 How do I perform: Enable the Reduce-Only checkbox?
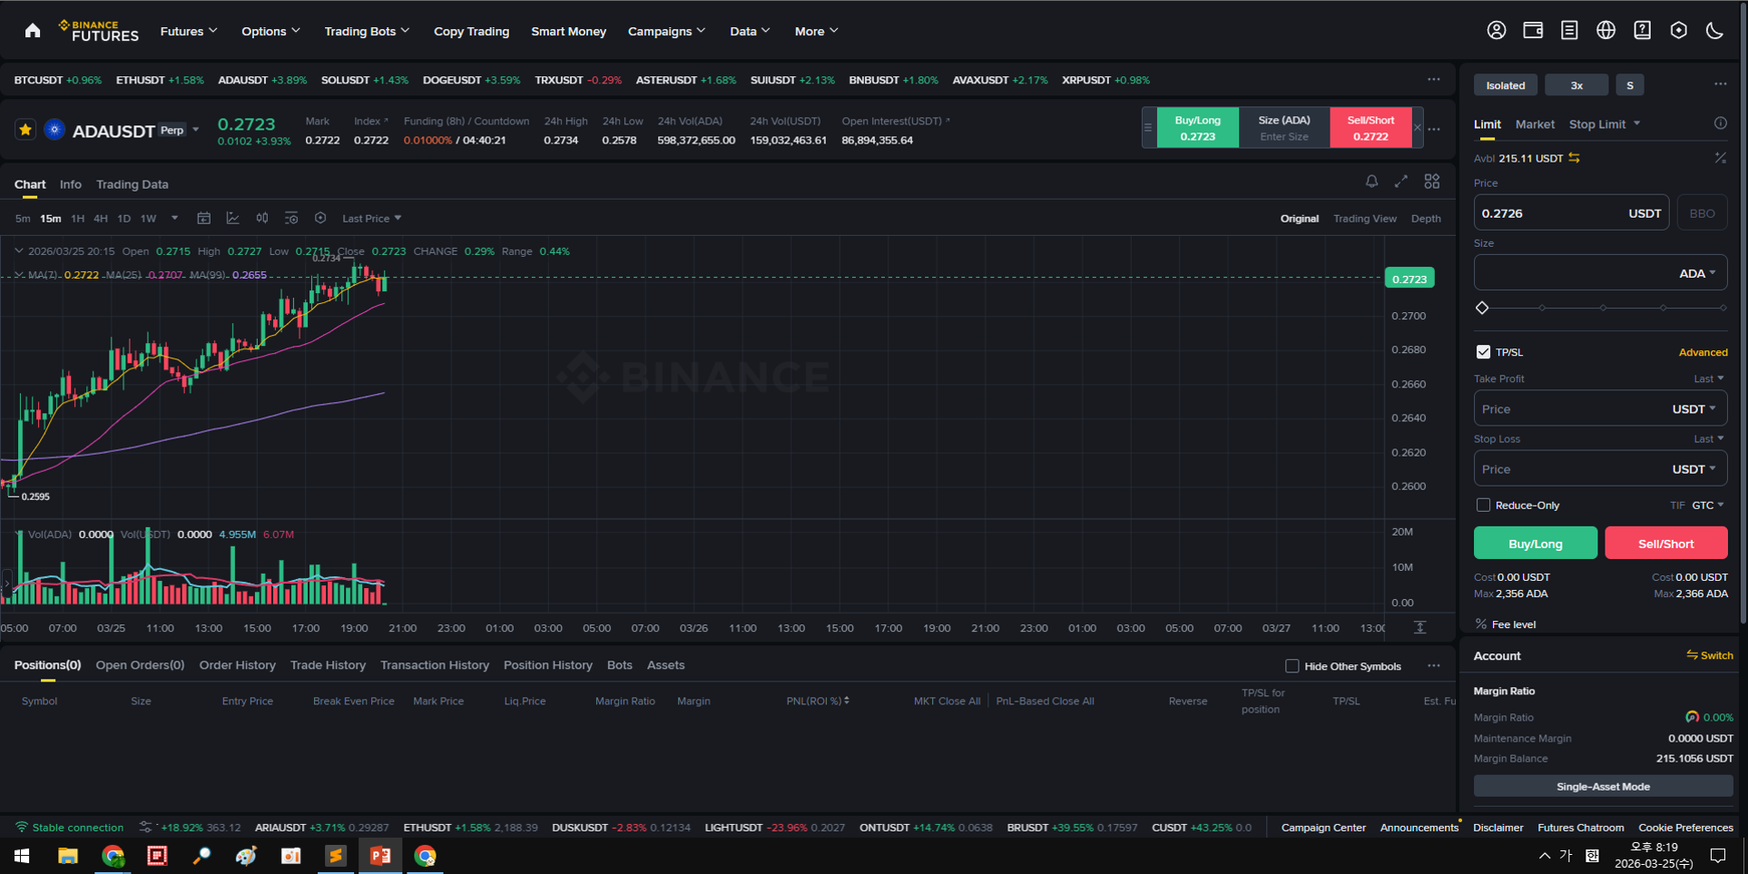point(1483,505)
